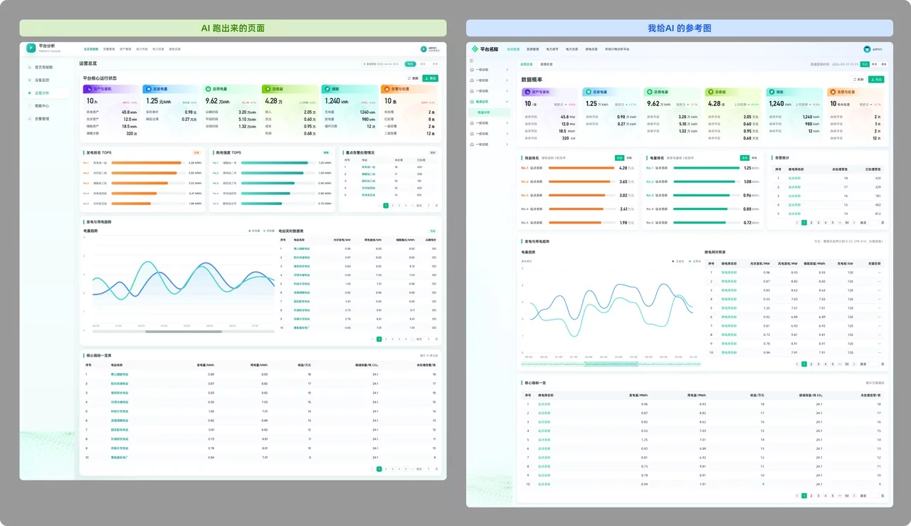The image size is (911, 526).
Task: Open 设备监控 in the left page sidebar
Action: (42, 80)
